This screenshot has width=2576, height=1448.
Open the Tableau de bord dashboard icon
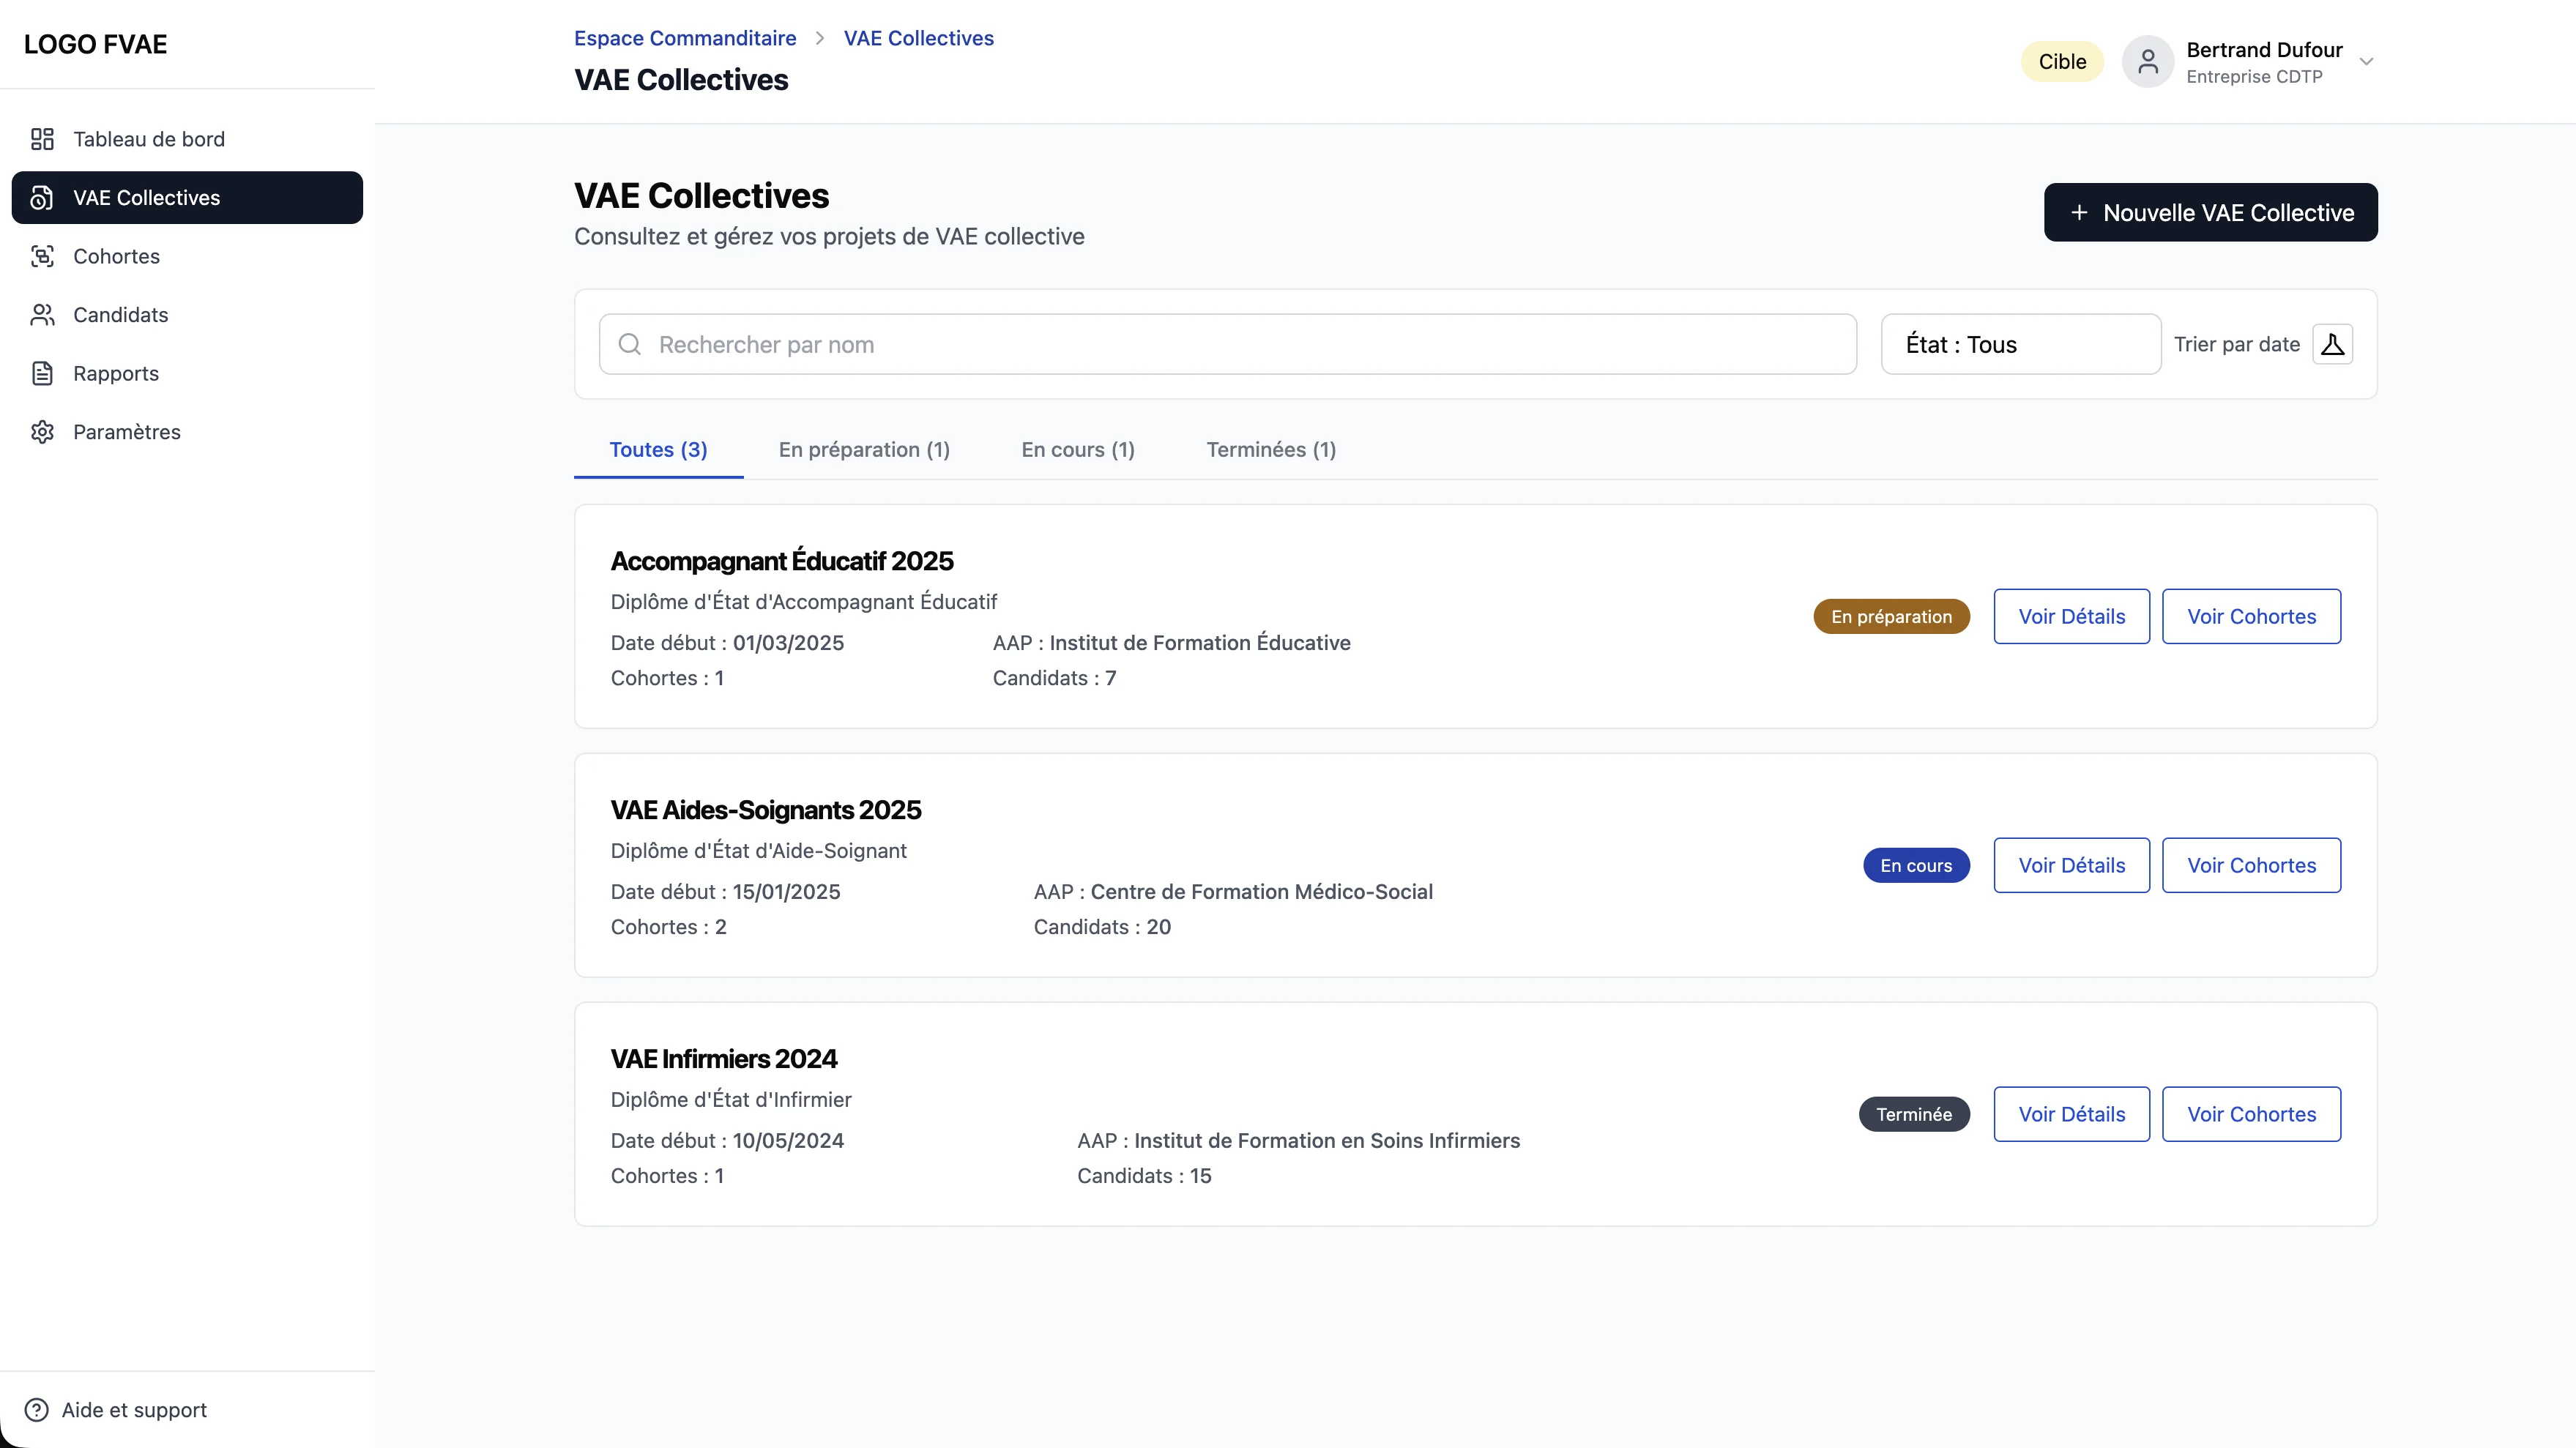click(x=42, y=139)
